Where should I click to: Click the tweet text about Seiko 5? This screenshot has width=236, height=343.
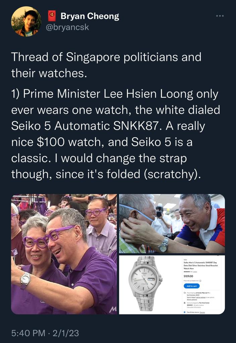(x=116, y=134)
